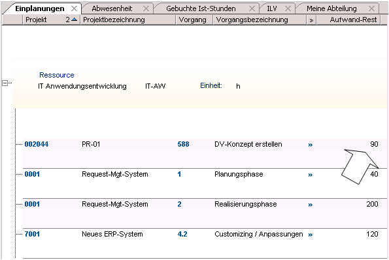Image resolution: width=389 pixels, height=260 pixels.
Task: Close the Abwesenheit tab
Action: pos(146,8)
